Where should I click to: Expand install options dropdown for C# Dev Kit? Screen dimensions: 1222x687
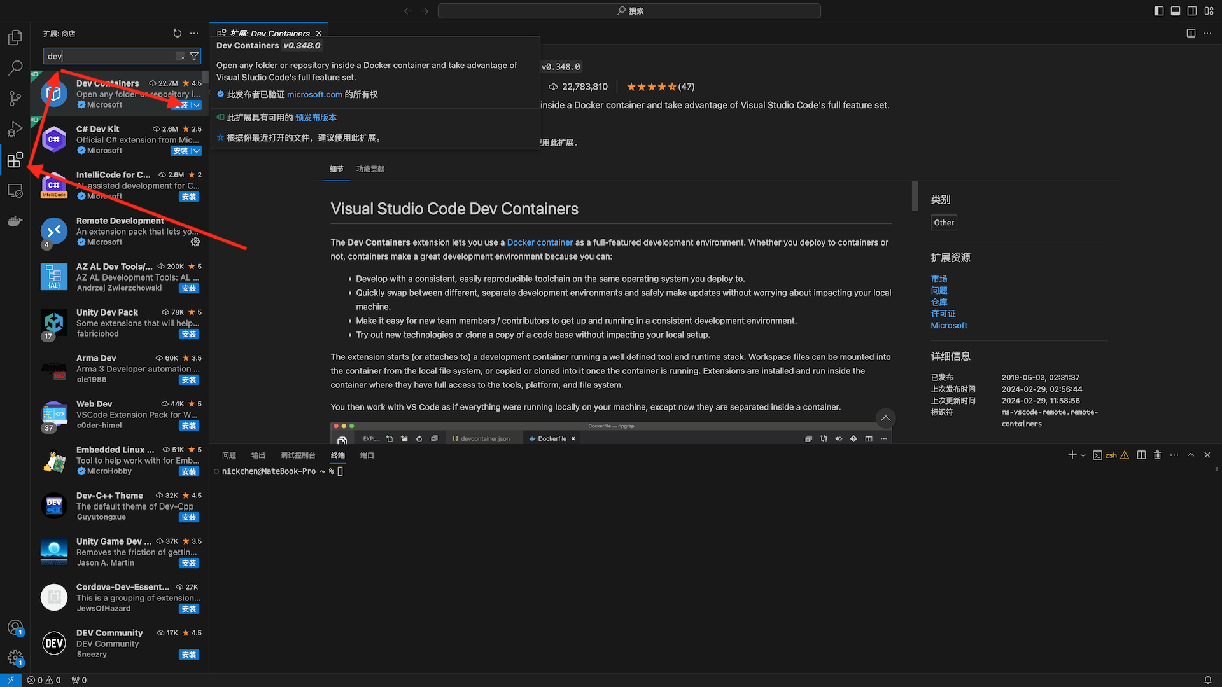(197, 151)
